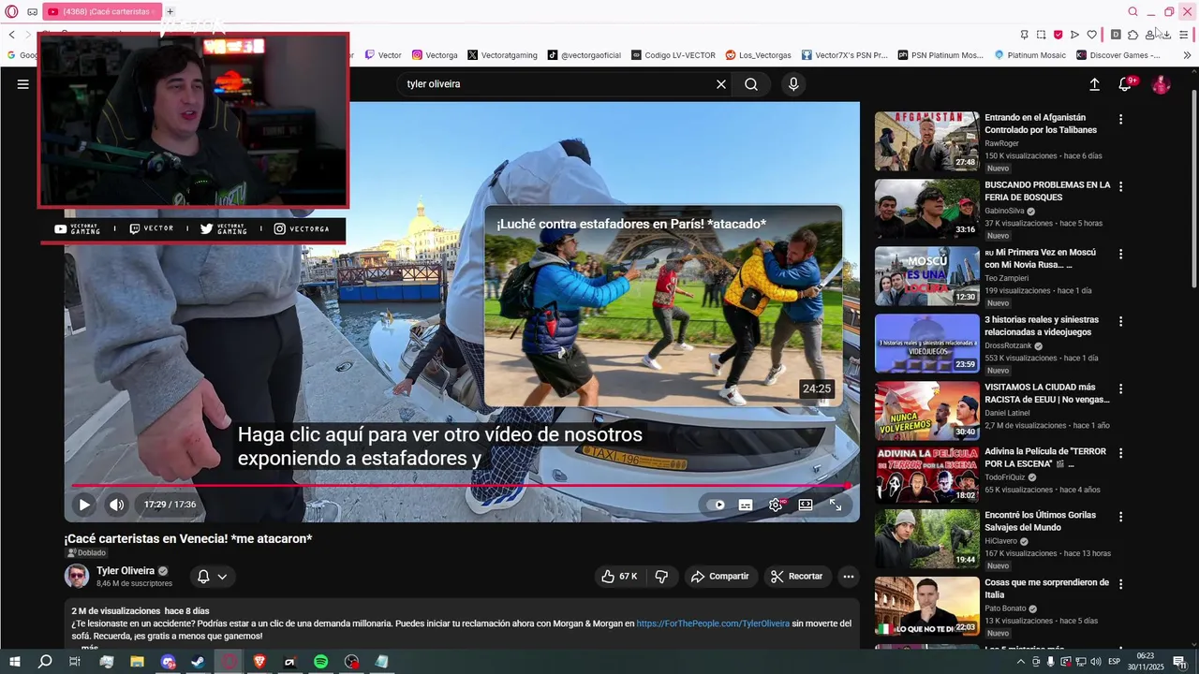Image resolution: width=1199 pixels, height=674 pixels.
Task: Dislike the video
Action: click(661, 577)
